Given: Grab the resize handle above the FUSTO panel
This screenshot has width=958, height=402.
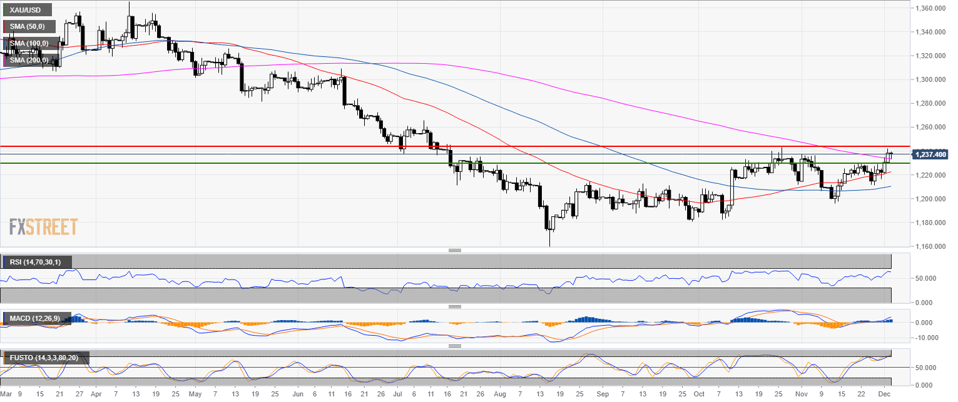Looking at the screenshot, I should 455,346.
